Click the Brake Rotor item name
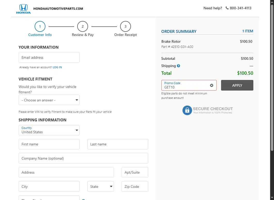This screenshot has height=200, width=274. 171,41
